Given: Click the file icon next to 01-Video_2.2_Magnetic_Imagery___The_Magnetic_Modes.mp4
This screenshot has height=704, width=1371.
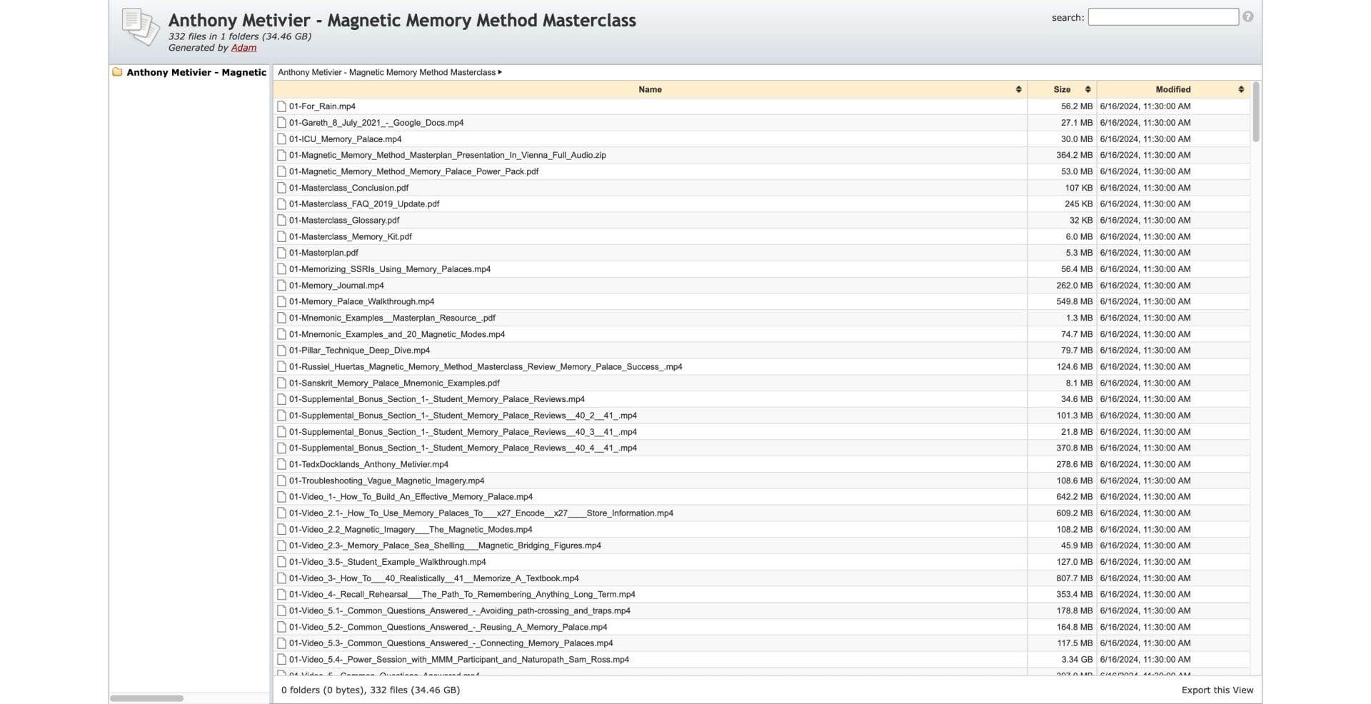Looking at the screenshot, I should [281, 530].
